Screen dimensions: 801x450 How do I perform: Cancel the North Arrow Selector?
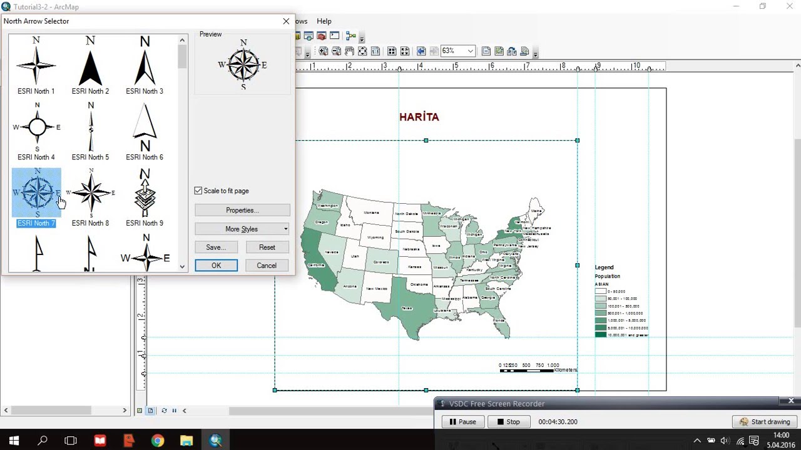coord(267,266)
